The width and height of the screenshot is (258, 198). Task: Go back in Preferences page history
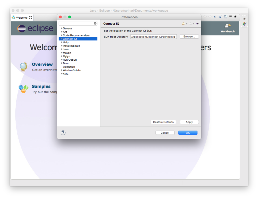183,24
